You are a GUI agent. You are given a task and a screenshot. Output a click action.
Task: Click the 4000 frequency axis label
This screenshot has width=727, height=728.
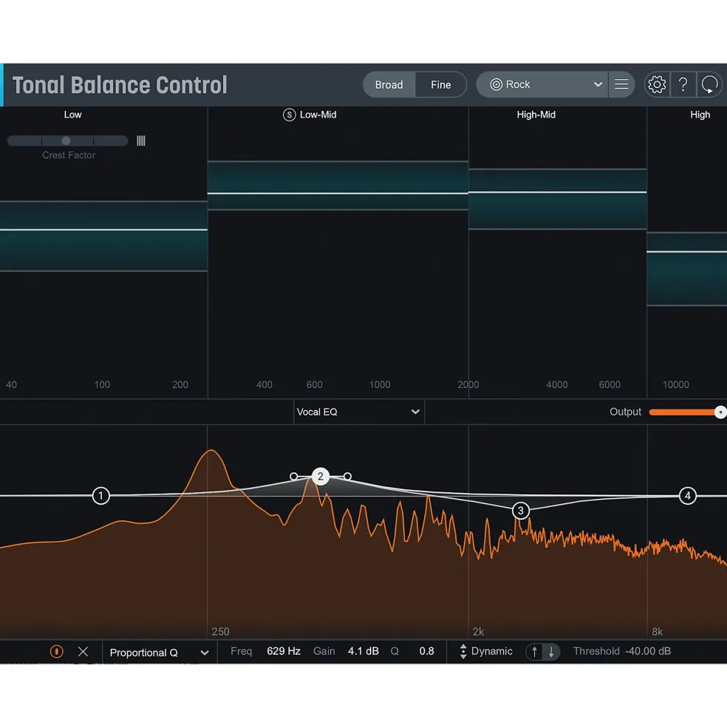pos(556,384)
